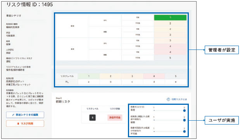Select the 機械的危険源 value in sidebar
Image resolution: width=240 pixels, height=140 pixels.
[x=13, y=27]
